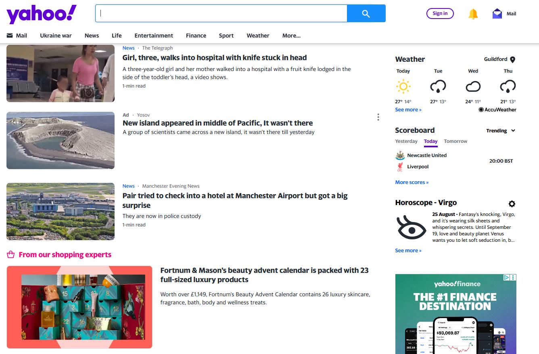Click the shopping bag icon near shopping experts

(10, 254)
